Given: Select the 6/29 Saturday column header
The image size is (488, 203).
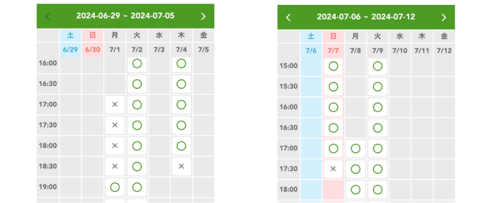Looking at the screenshot, I should coord(71,49).
